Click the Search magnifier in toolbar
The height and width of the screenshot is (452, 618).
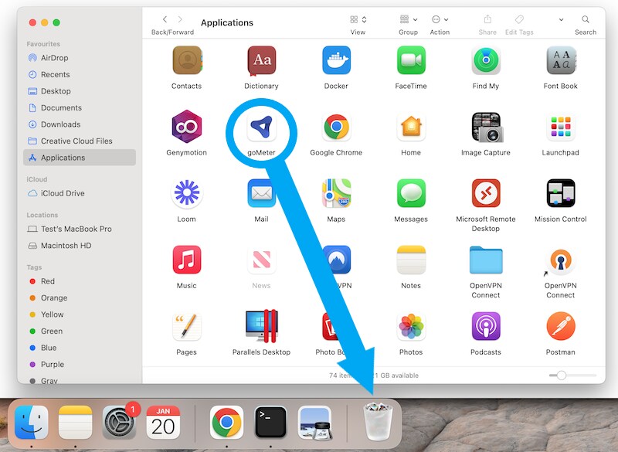586,19
